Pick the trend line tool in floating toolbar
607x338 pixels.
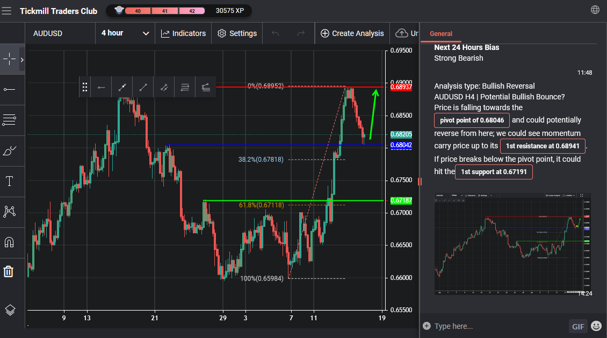point(143,88)
